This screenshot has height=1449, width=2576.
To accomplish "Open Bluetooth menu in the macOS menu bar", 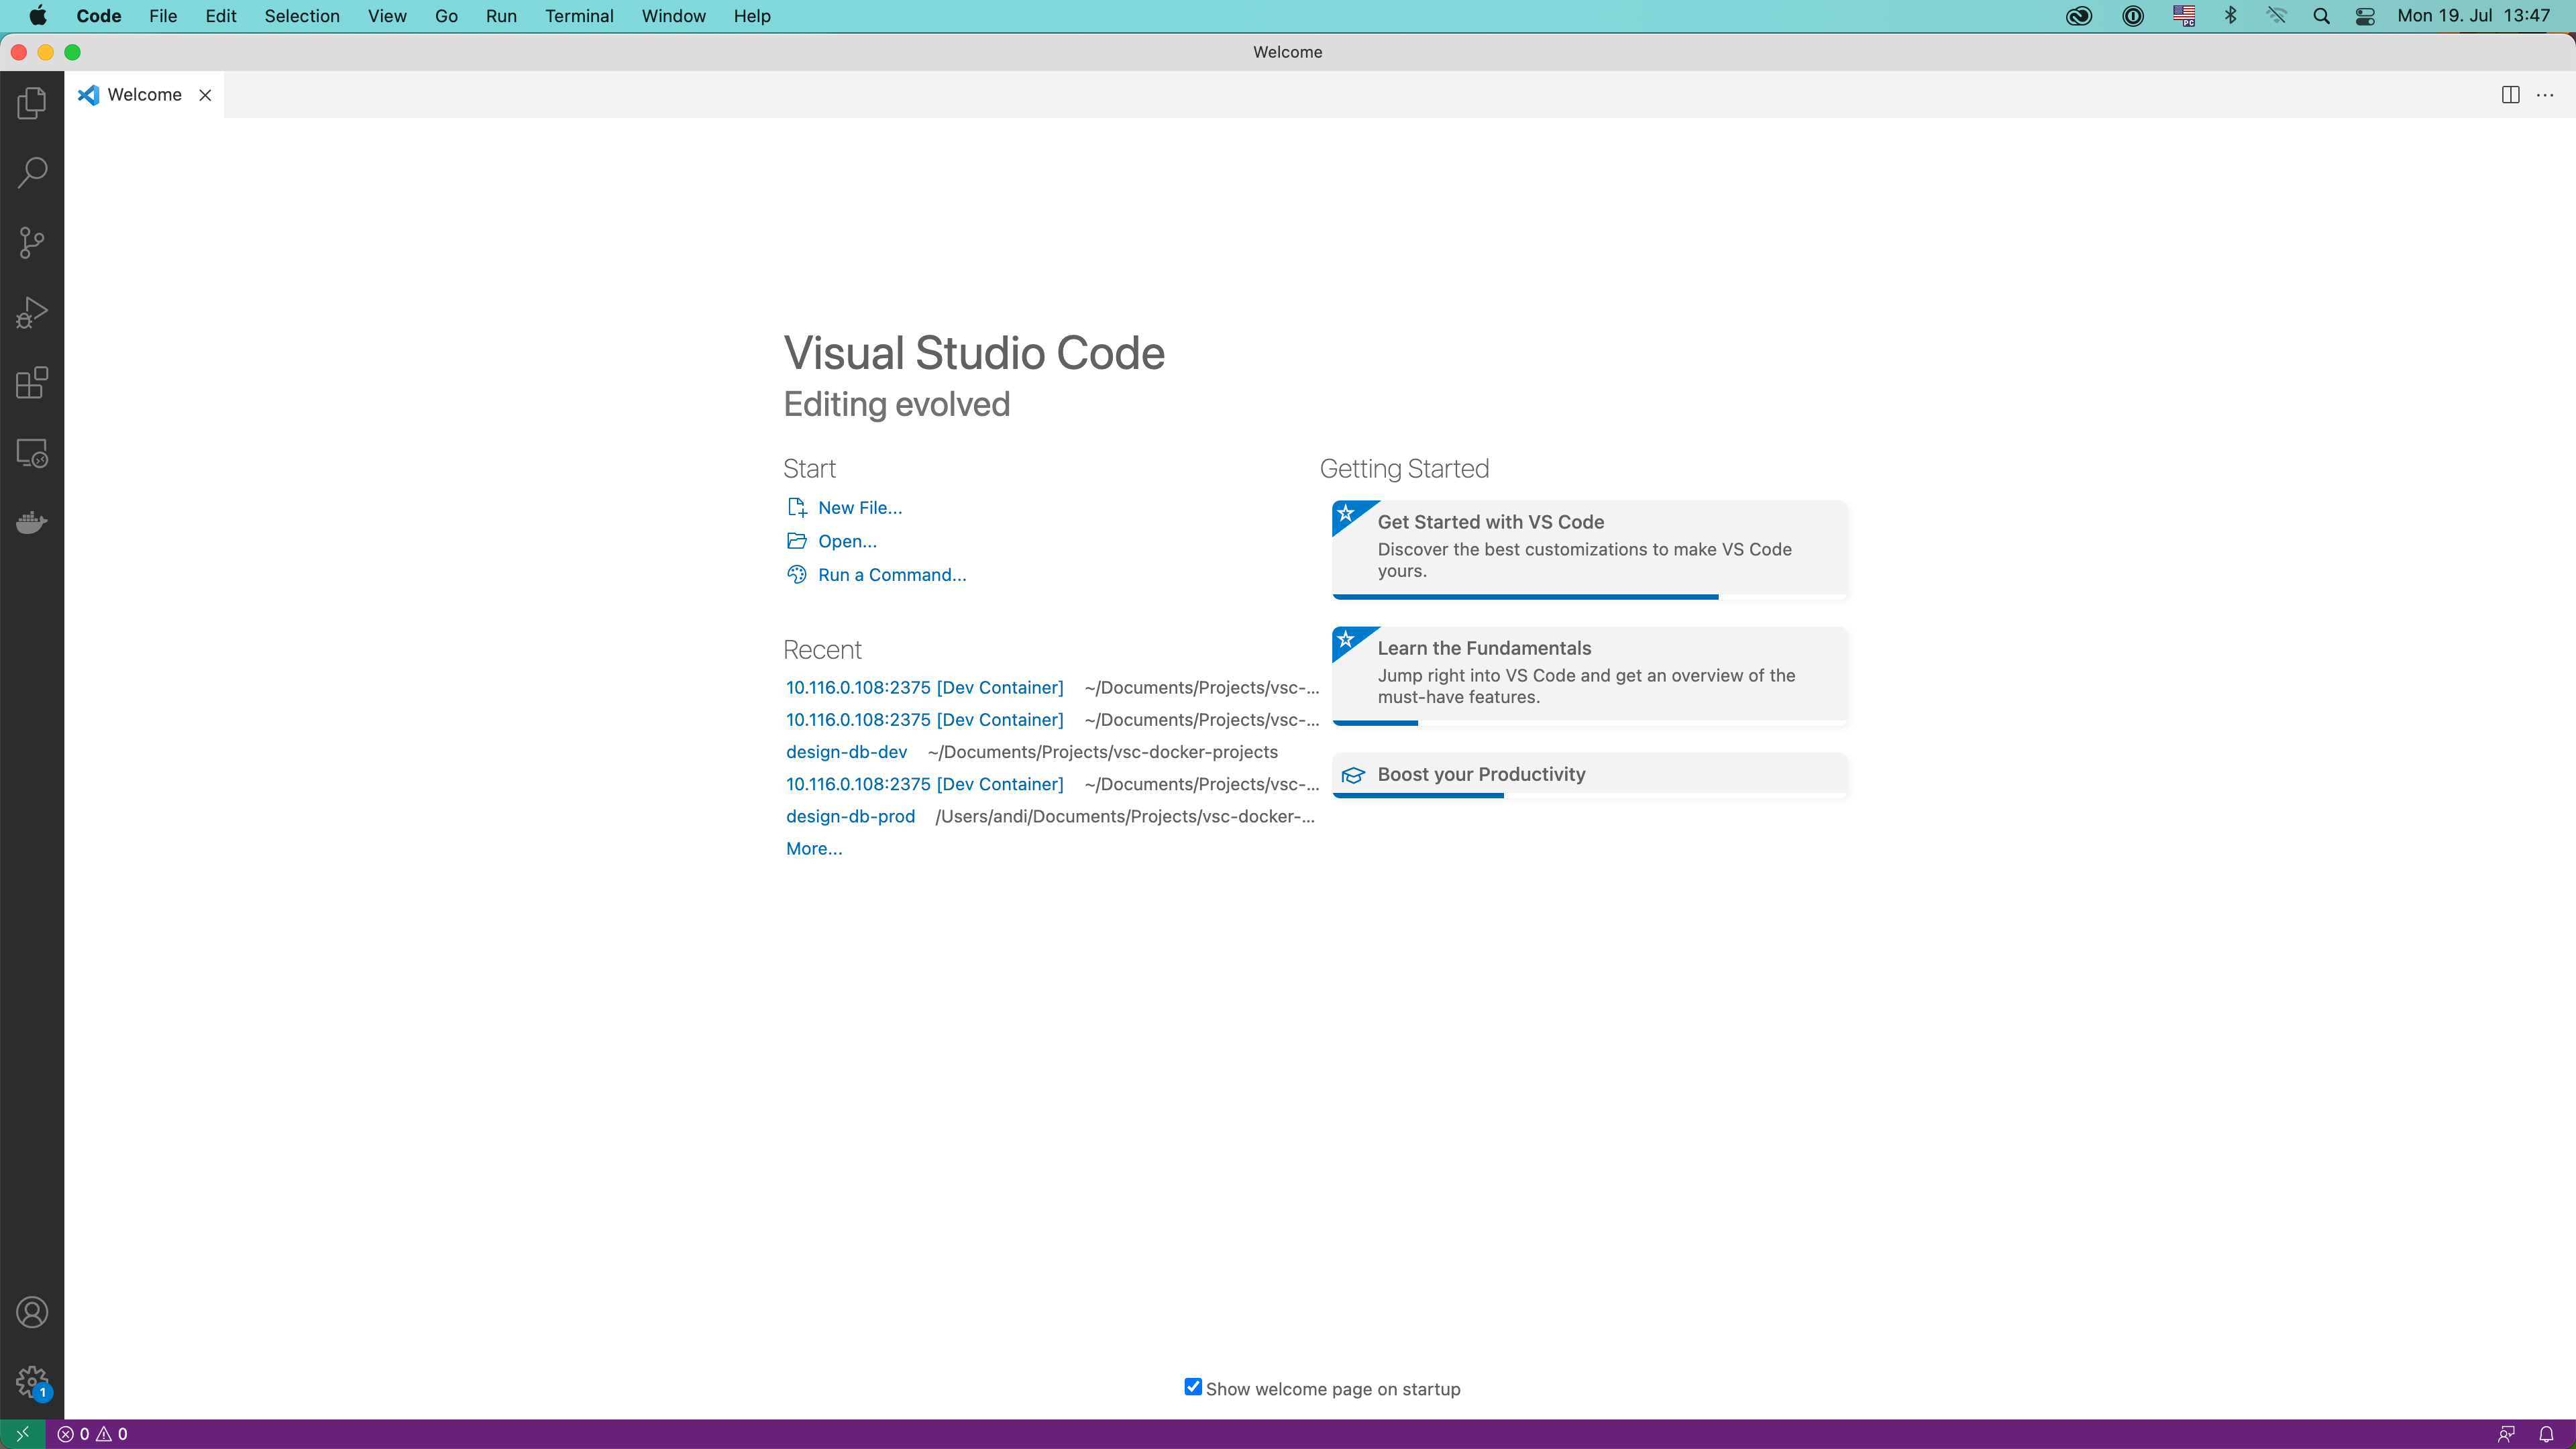I will [2230, 16].
